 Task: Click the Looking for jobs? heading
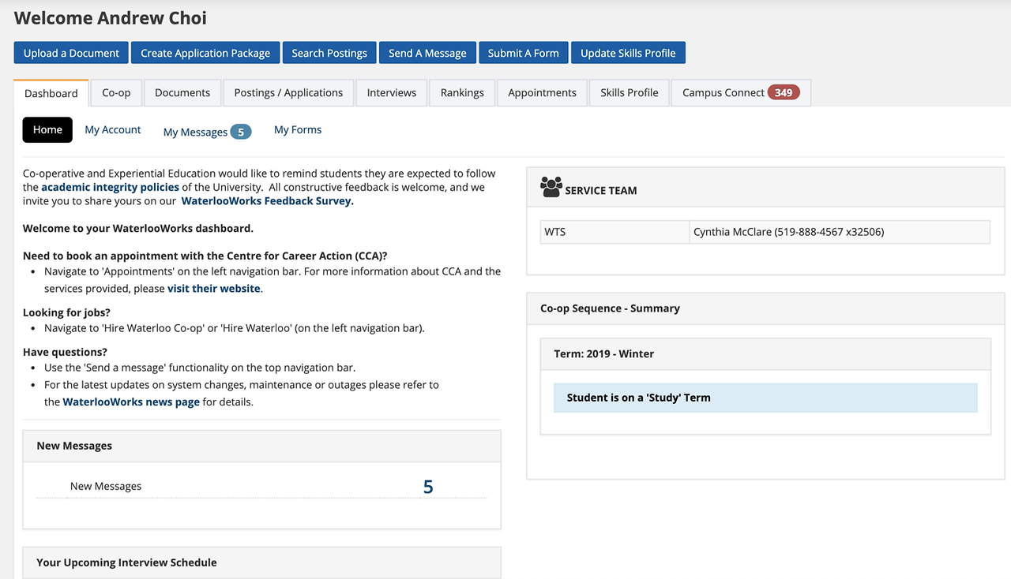[67, 312]
